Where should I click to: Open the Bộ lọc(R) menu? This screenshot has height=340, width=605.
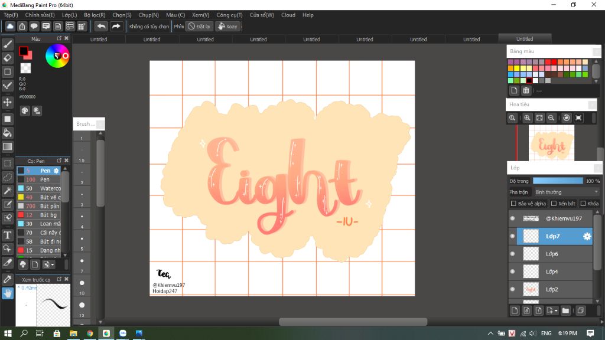point(95,15)
